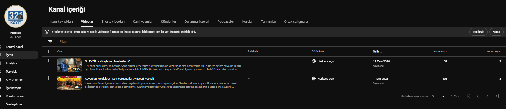Switch to Gönderiler tab
506x109 pixels.
pyautogui.click(x=168, y=22)
